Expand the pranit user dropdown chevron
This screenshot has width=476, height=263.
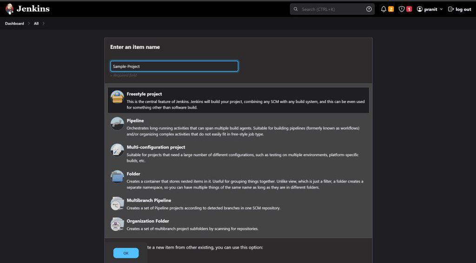tap(441, 9)
